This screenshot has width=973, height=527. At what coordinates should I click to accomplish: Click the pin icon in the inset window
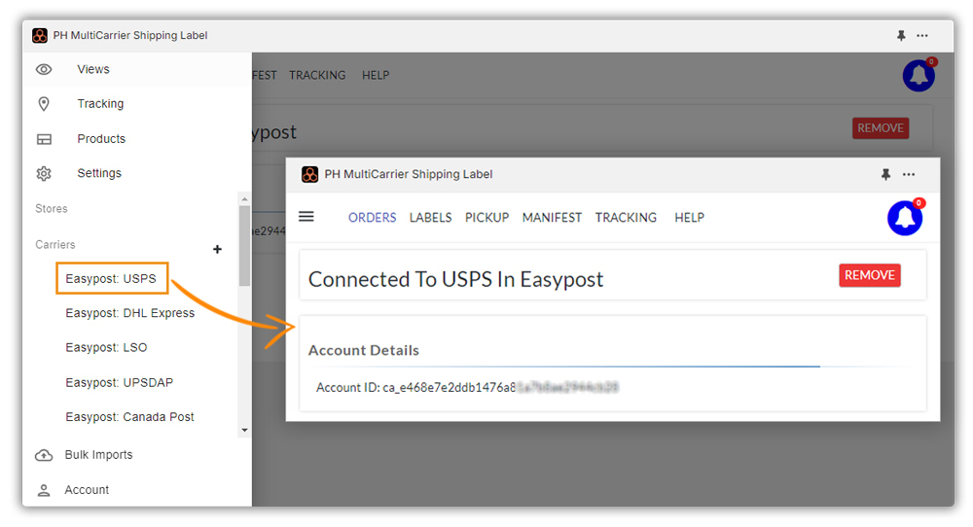click(x=885, y=174)
